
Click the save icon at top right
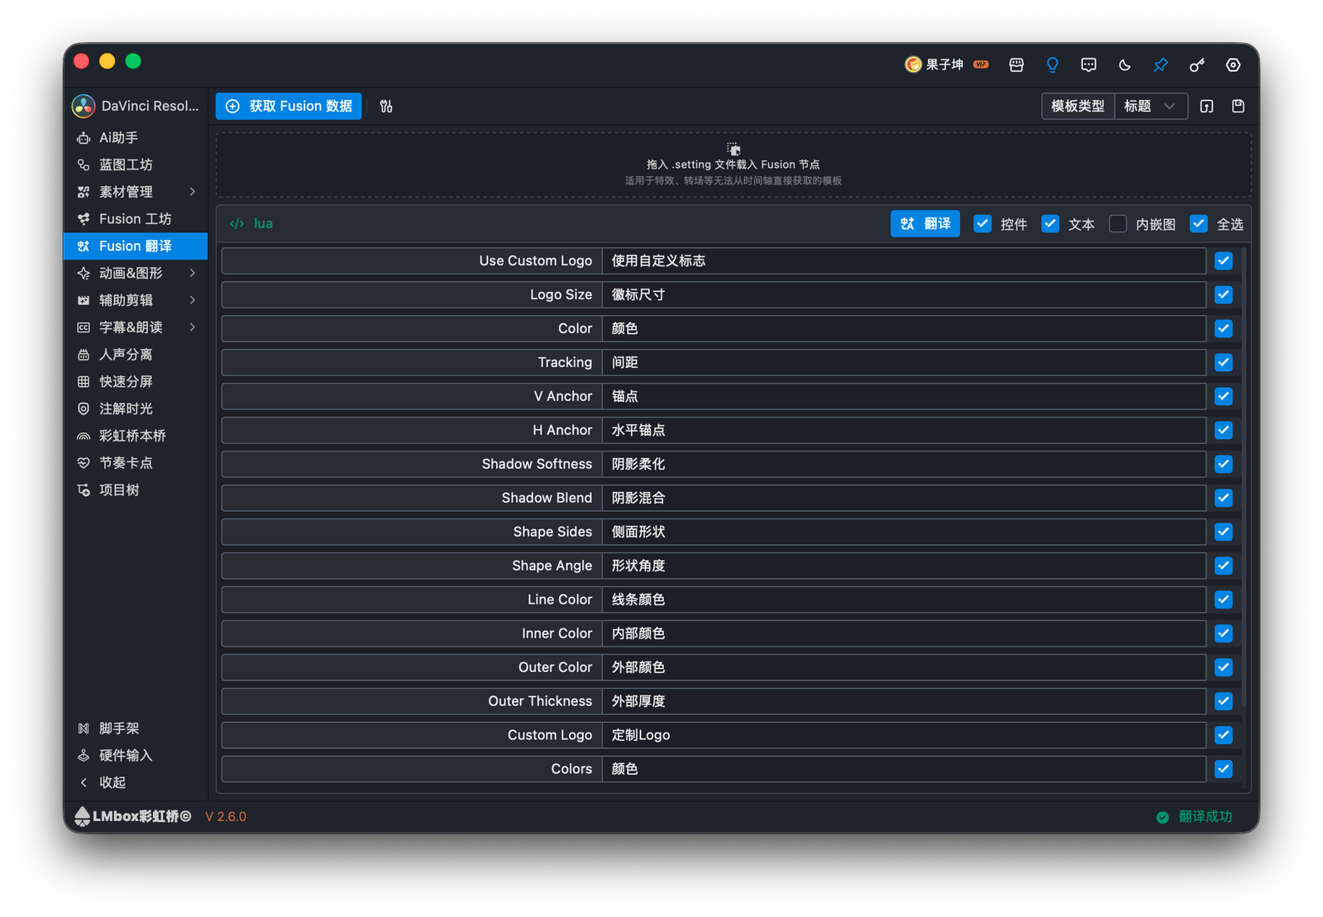[x=1238, y=106]
